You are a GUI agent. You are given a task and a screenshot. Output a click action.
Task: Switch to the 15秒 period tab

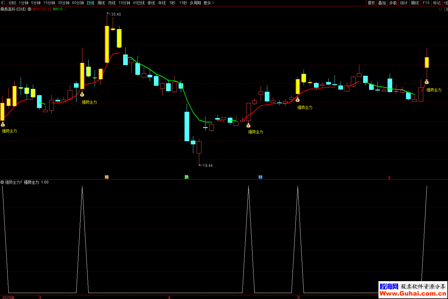(x=183, y=3)
